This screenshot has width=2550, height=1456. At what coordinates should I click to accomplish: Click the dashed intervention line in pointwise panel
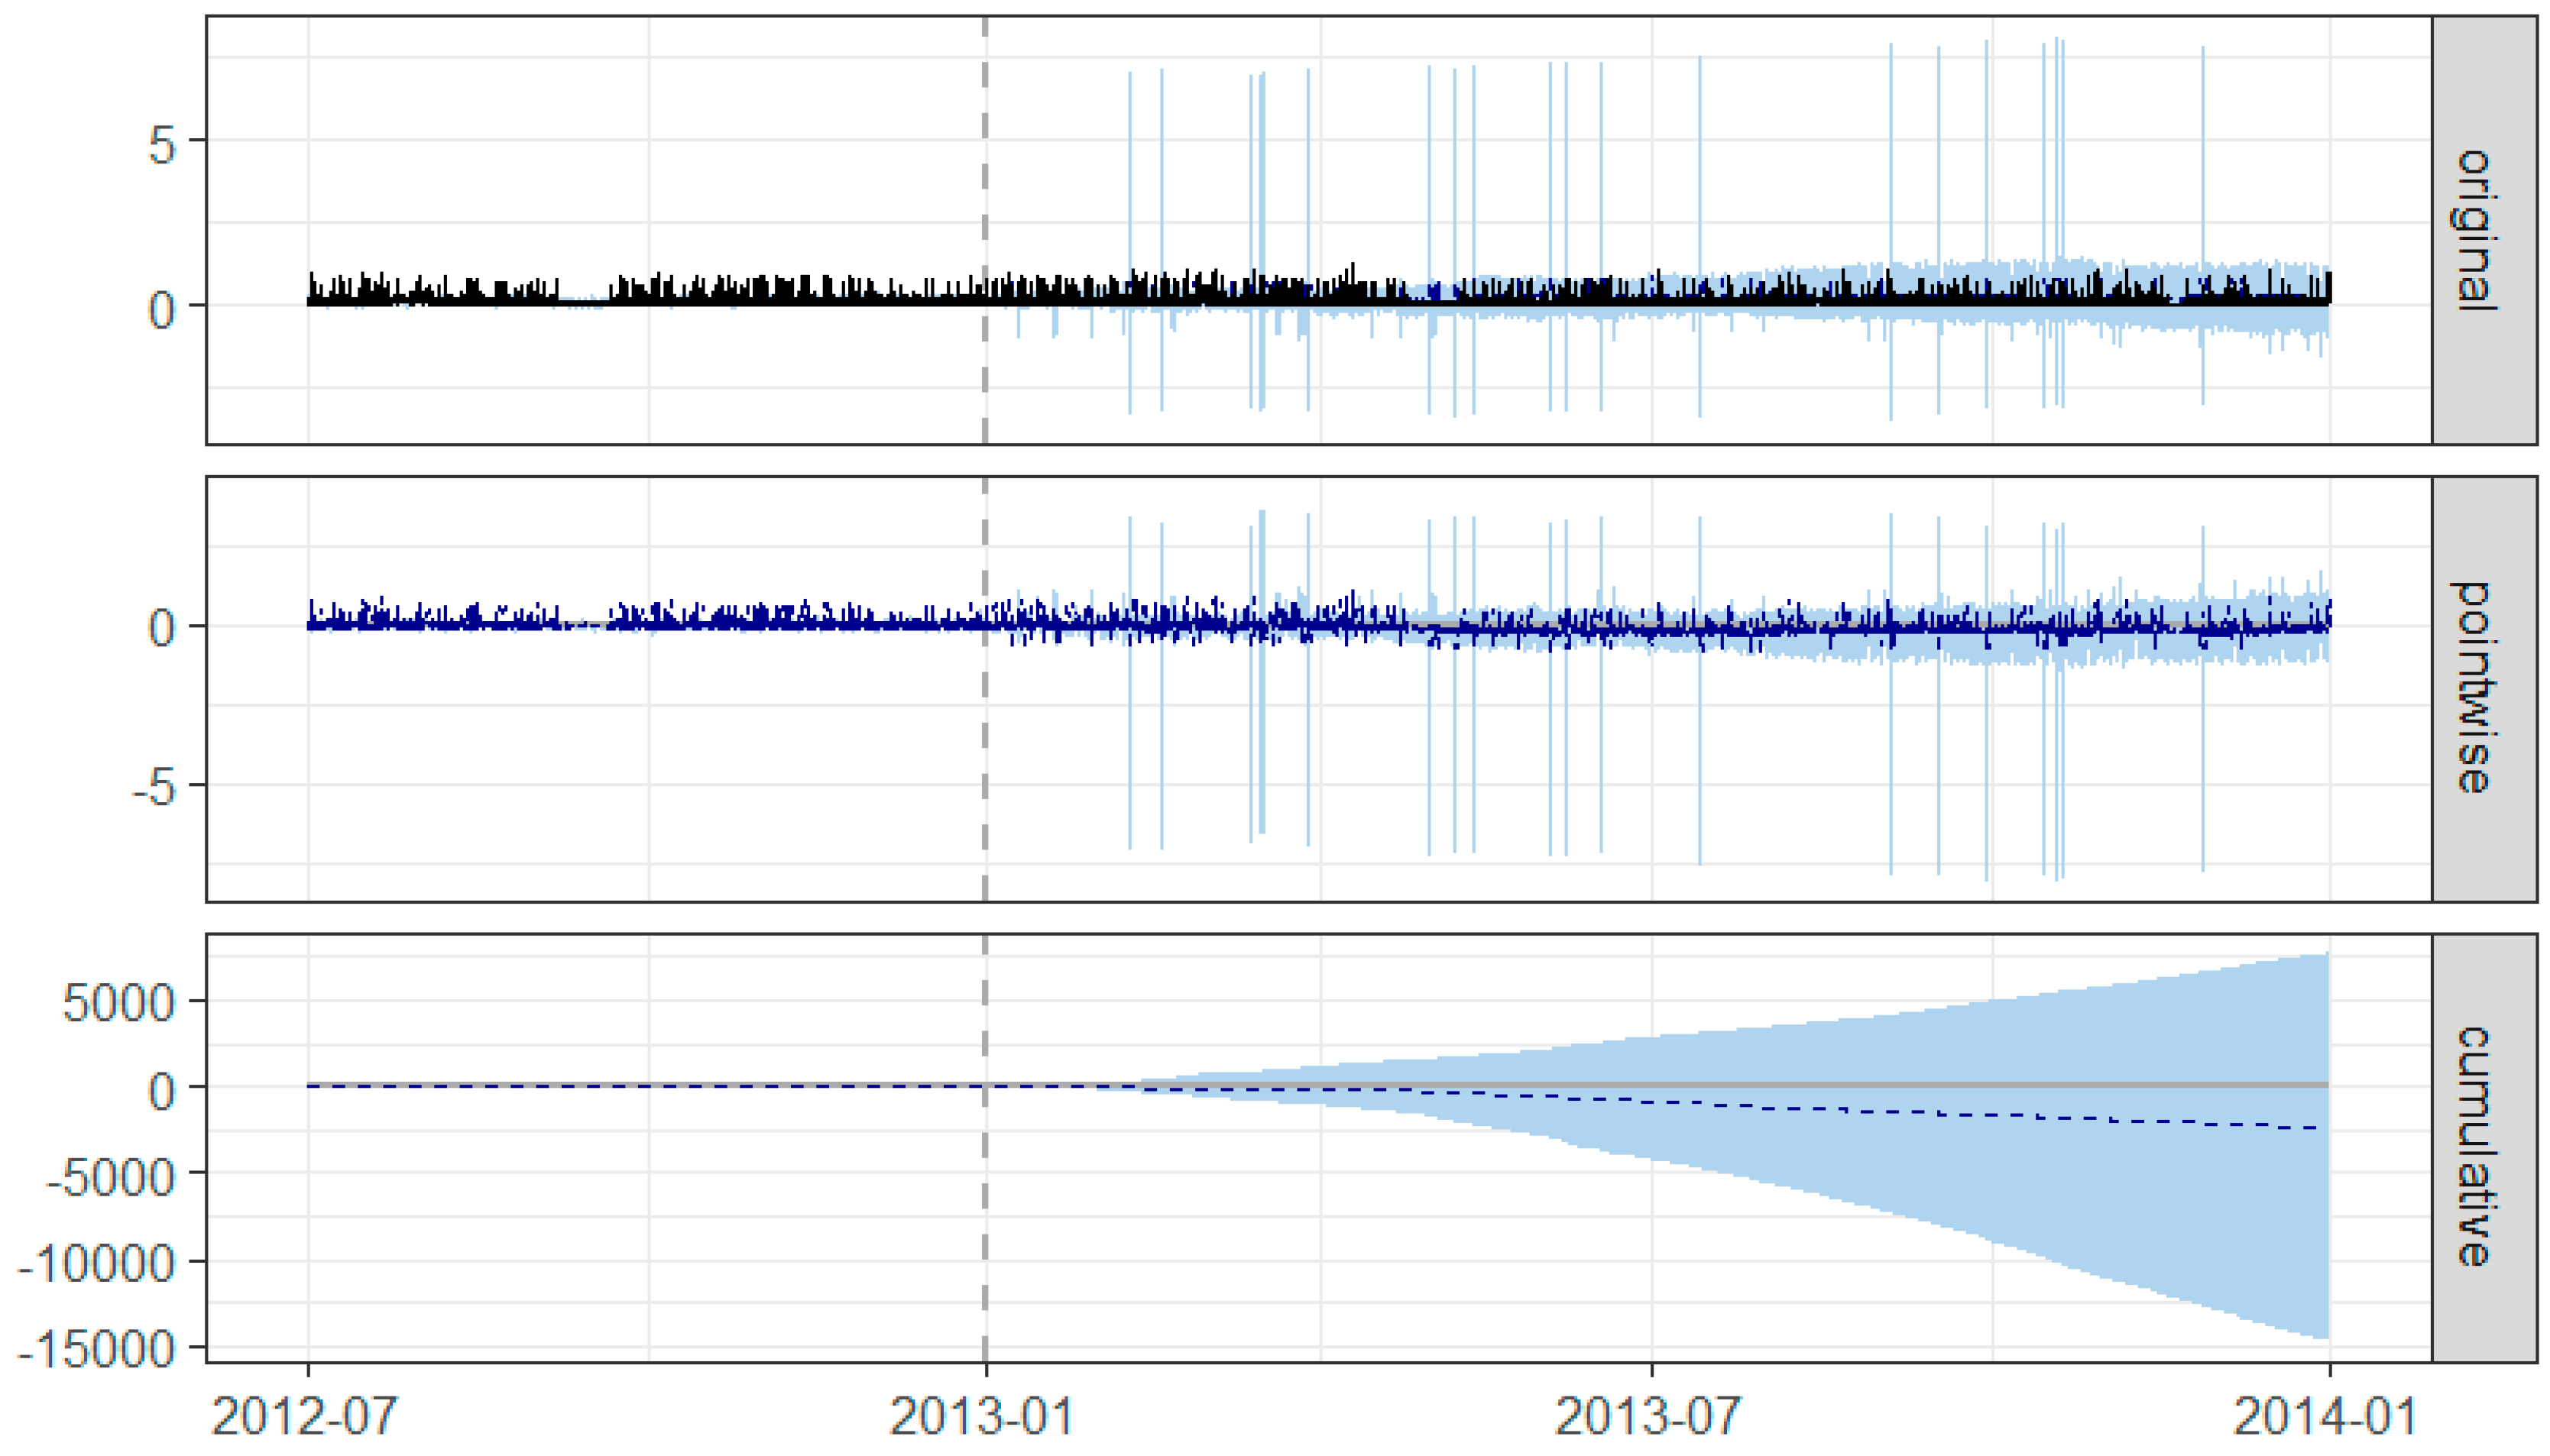click(985, 688)
